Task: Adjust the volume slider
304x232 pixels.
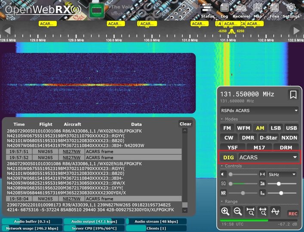Action: coord(243,174)
